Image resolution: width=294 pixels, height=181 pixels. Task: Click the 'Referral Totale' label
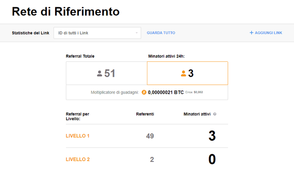pos(80,56)
